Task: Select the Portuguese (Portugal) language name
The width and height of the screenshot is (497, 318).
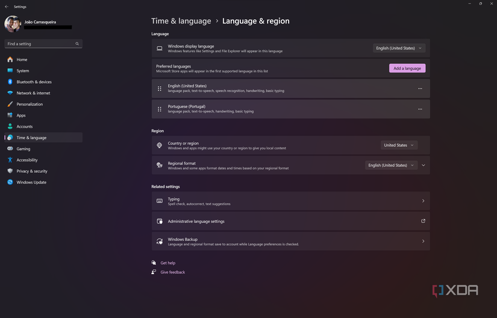Action: 187,107
